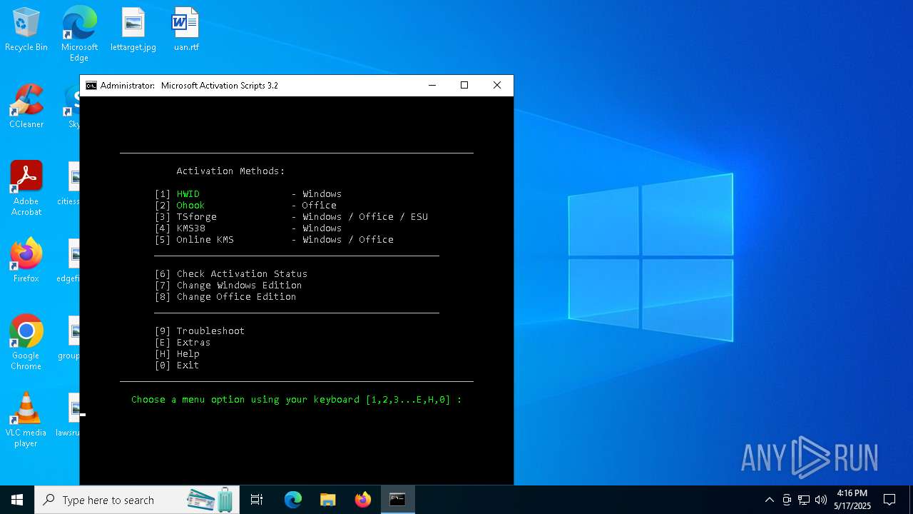Click the [6] Check Activation Status line

point(231,274)
